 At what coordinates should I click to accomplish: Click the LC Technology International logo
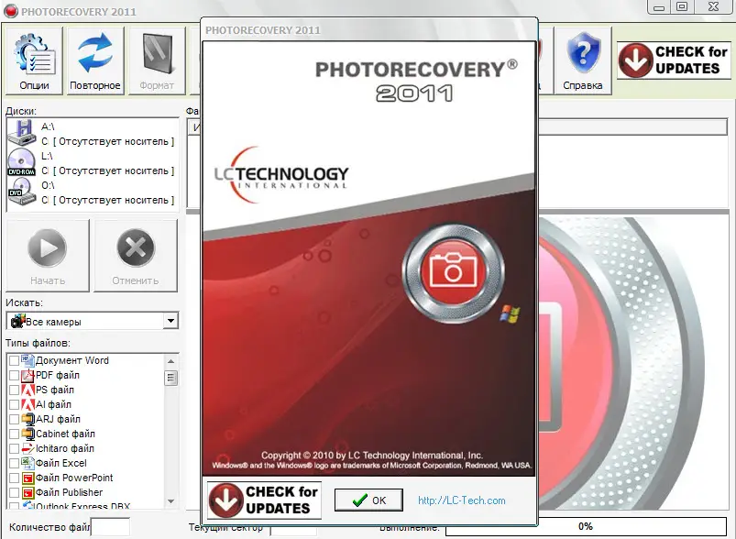coord(281,175)
